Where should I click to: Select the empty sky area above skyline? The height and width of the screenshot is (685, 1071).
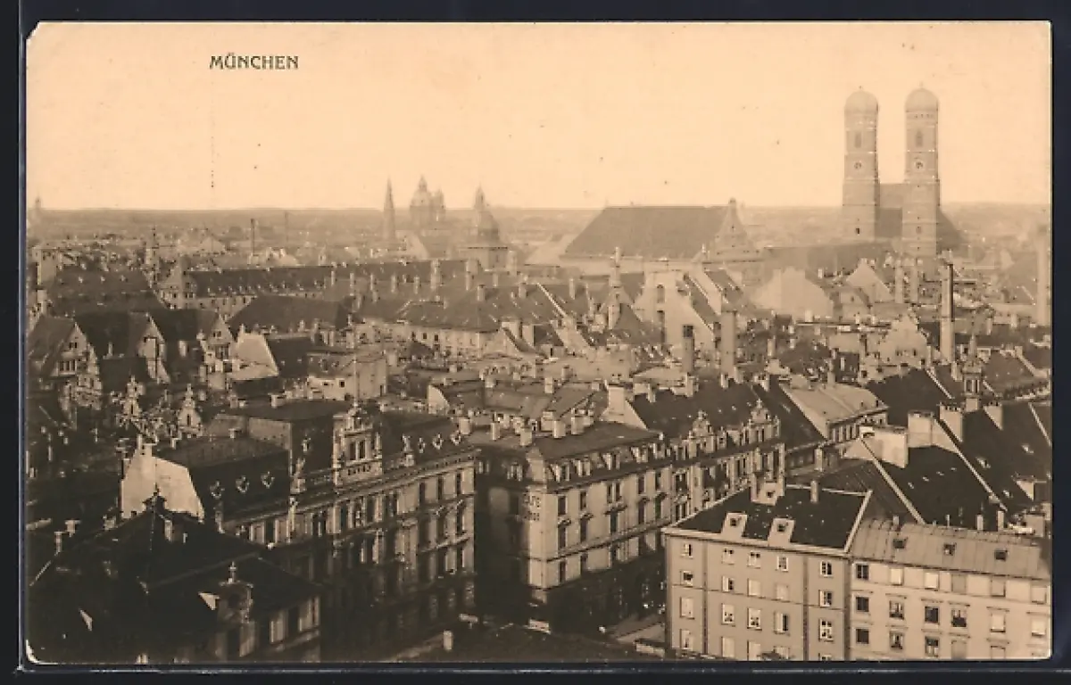pos(580,107)
